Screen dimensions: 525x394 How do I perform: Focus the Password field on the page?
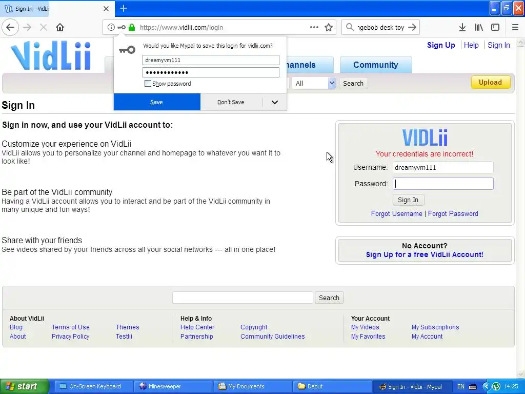(x=443, y=184)
